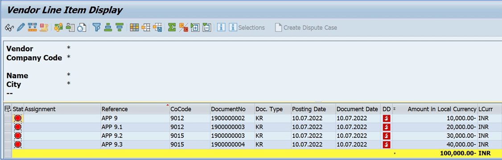This screenshot has width=502, height=160.
Task: Click the green Sigma total icon
Action: [172, 28]
